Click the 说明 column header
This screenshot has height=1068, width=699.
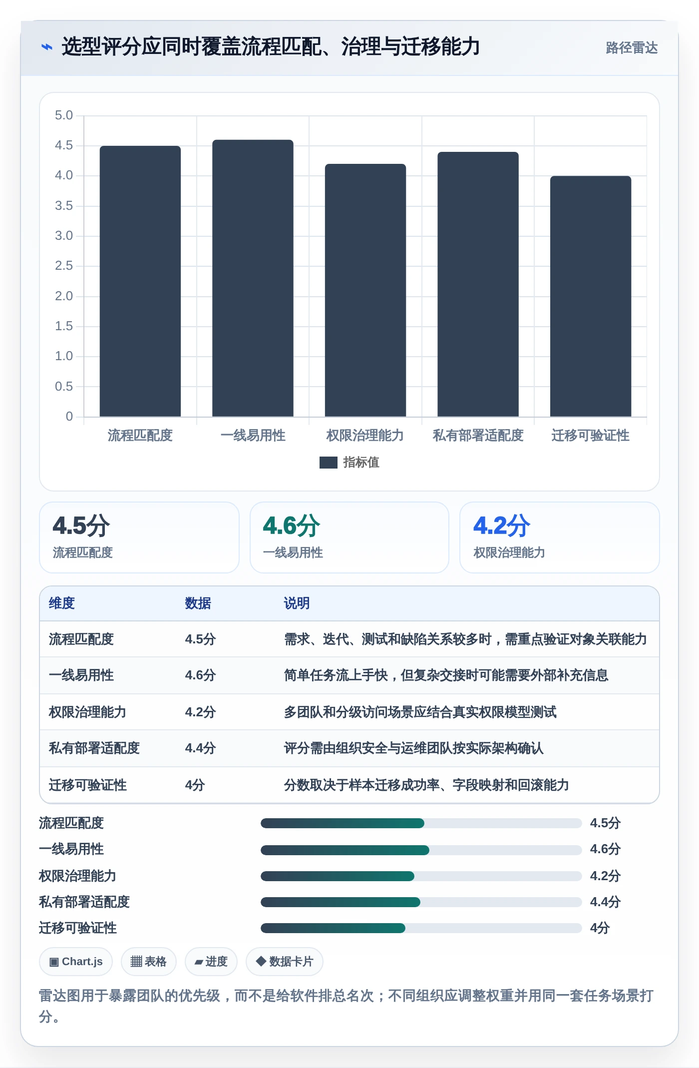coord(297,603)
